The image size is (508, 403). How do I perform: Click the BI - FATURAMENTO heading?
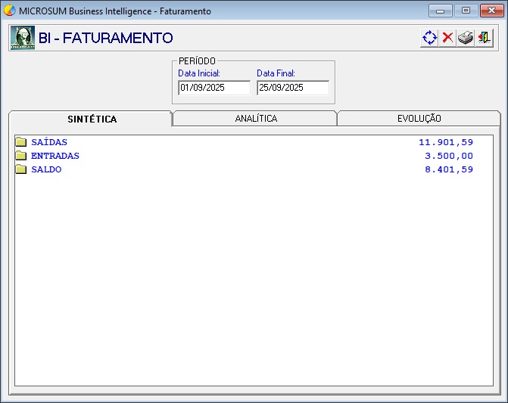coord(106,38)
